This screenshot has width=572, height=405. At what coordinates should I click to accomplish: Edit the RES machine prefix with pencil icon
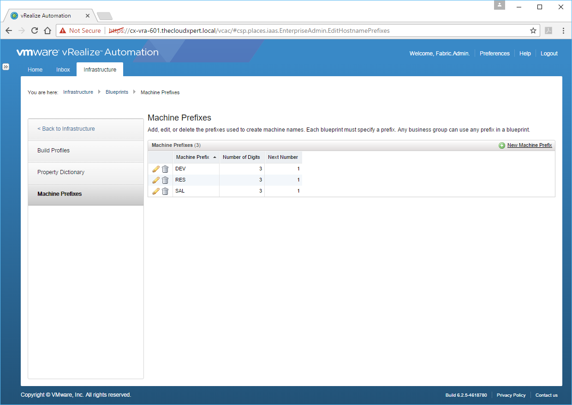click(x=156, y=180)
